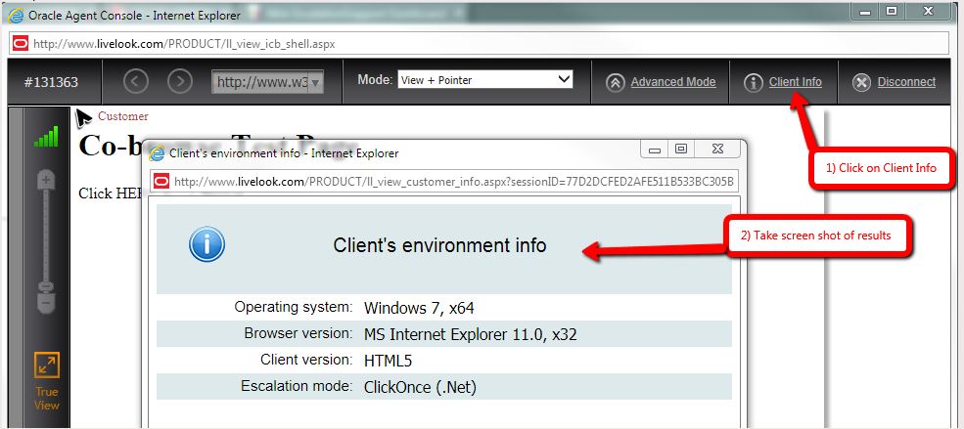Close the Oracle Agent Console window
Viewport: 964px width, 429px height.
(929, 11)
